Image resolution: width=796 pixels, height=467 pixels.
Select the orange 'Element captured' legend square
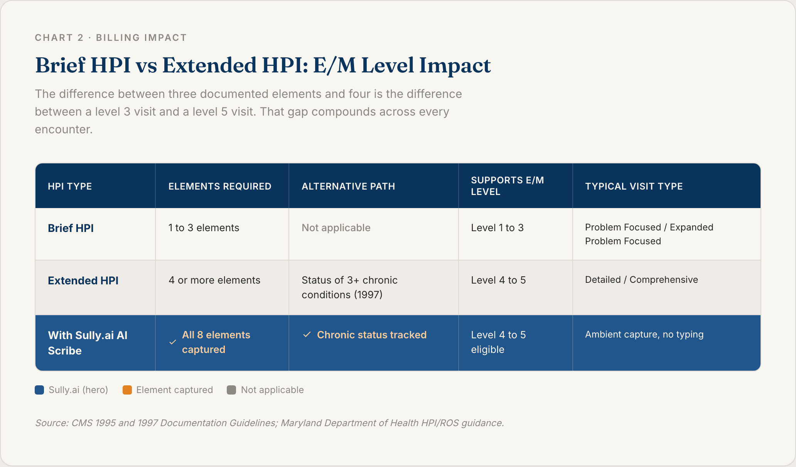coord(127,390)
